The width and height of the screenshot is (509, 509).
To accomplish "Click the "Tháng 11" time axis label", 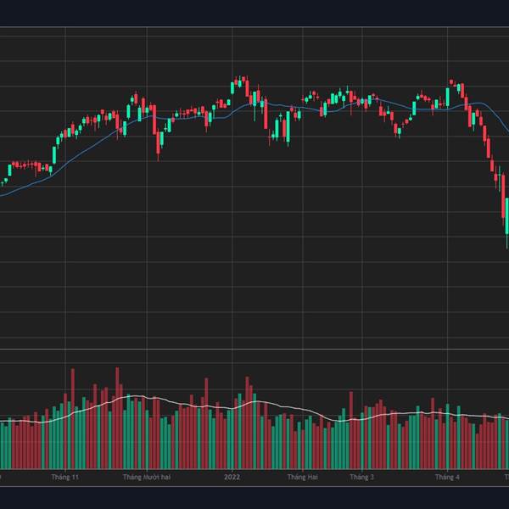I will [x=66, y=478].
